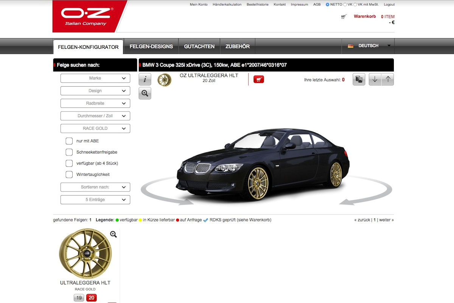
Task: Open the Impressum link
Action: [299, 5]
